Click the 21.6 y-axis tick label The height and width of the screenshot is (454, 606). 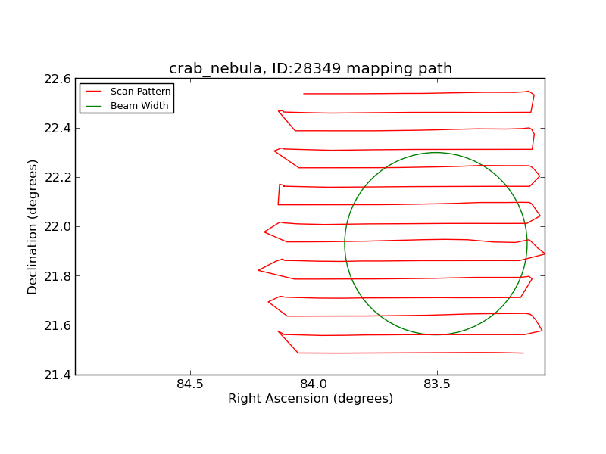58,326
